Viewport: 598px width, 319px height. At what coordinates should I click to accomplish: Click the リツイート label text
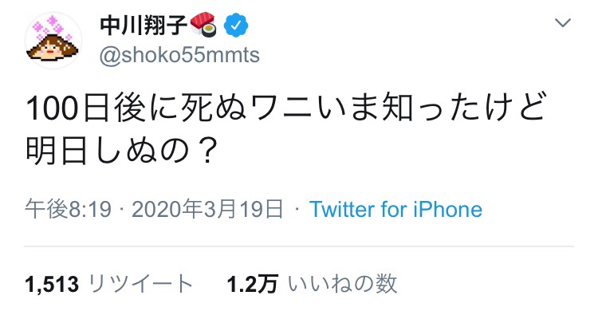click(140, 284)
